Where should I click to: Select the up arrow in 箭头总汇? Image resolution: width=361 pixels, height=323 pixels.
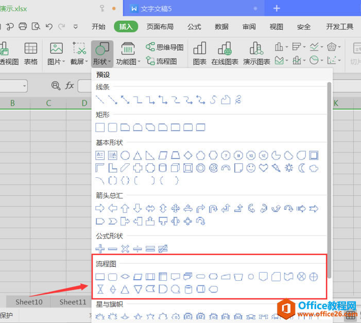click(x=125, y=209)
